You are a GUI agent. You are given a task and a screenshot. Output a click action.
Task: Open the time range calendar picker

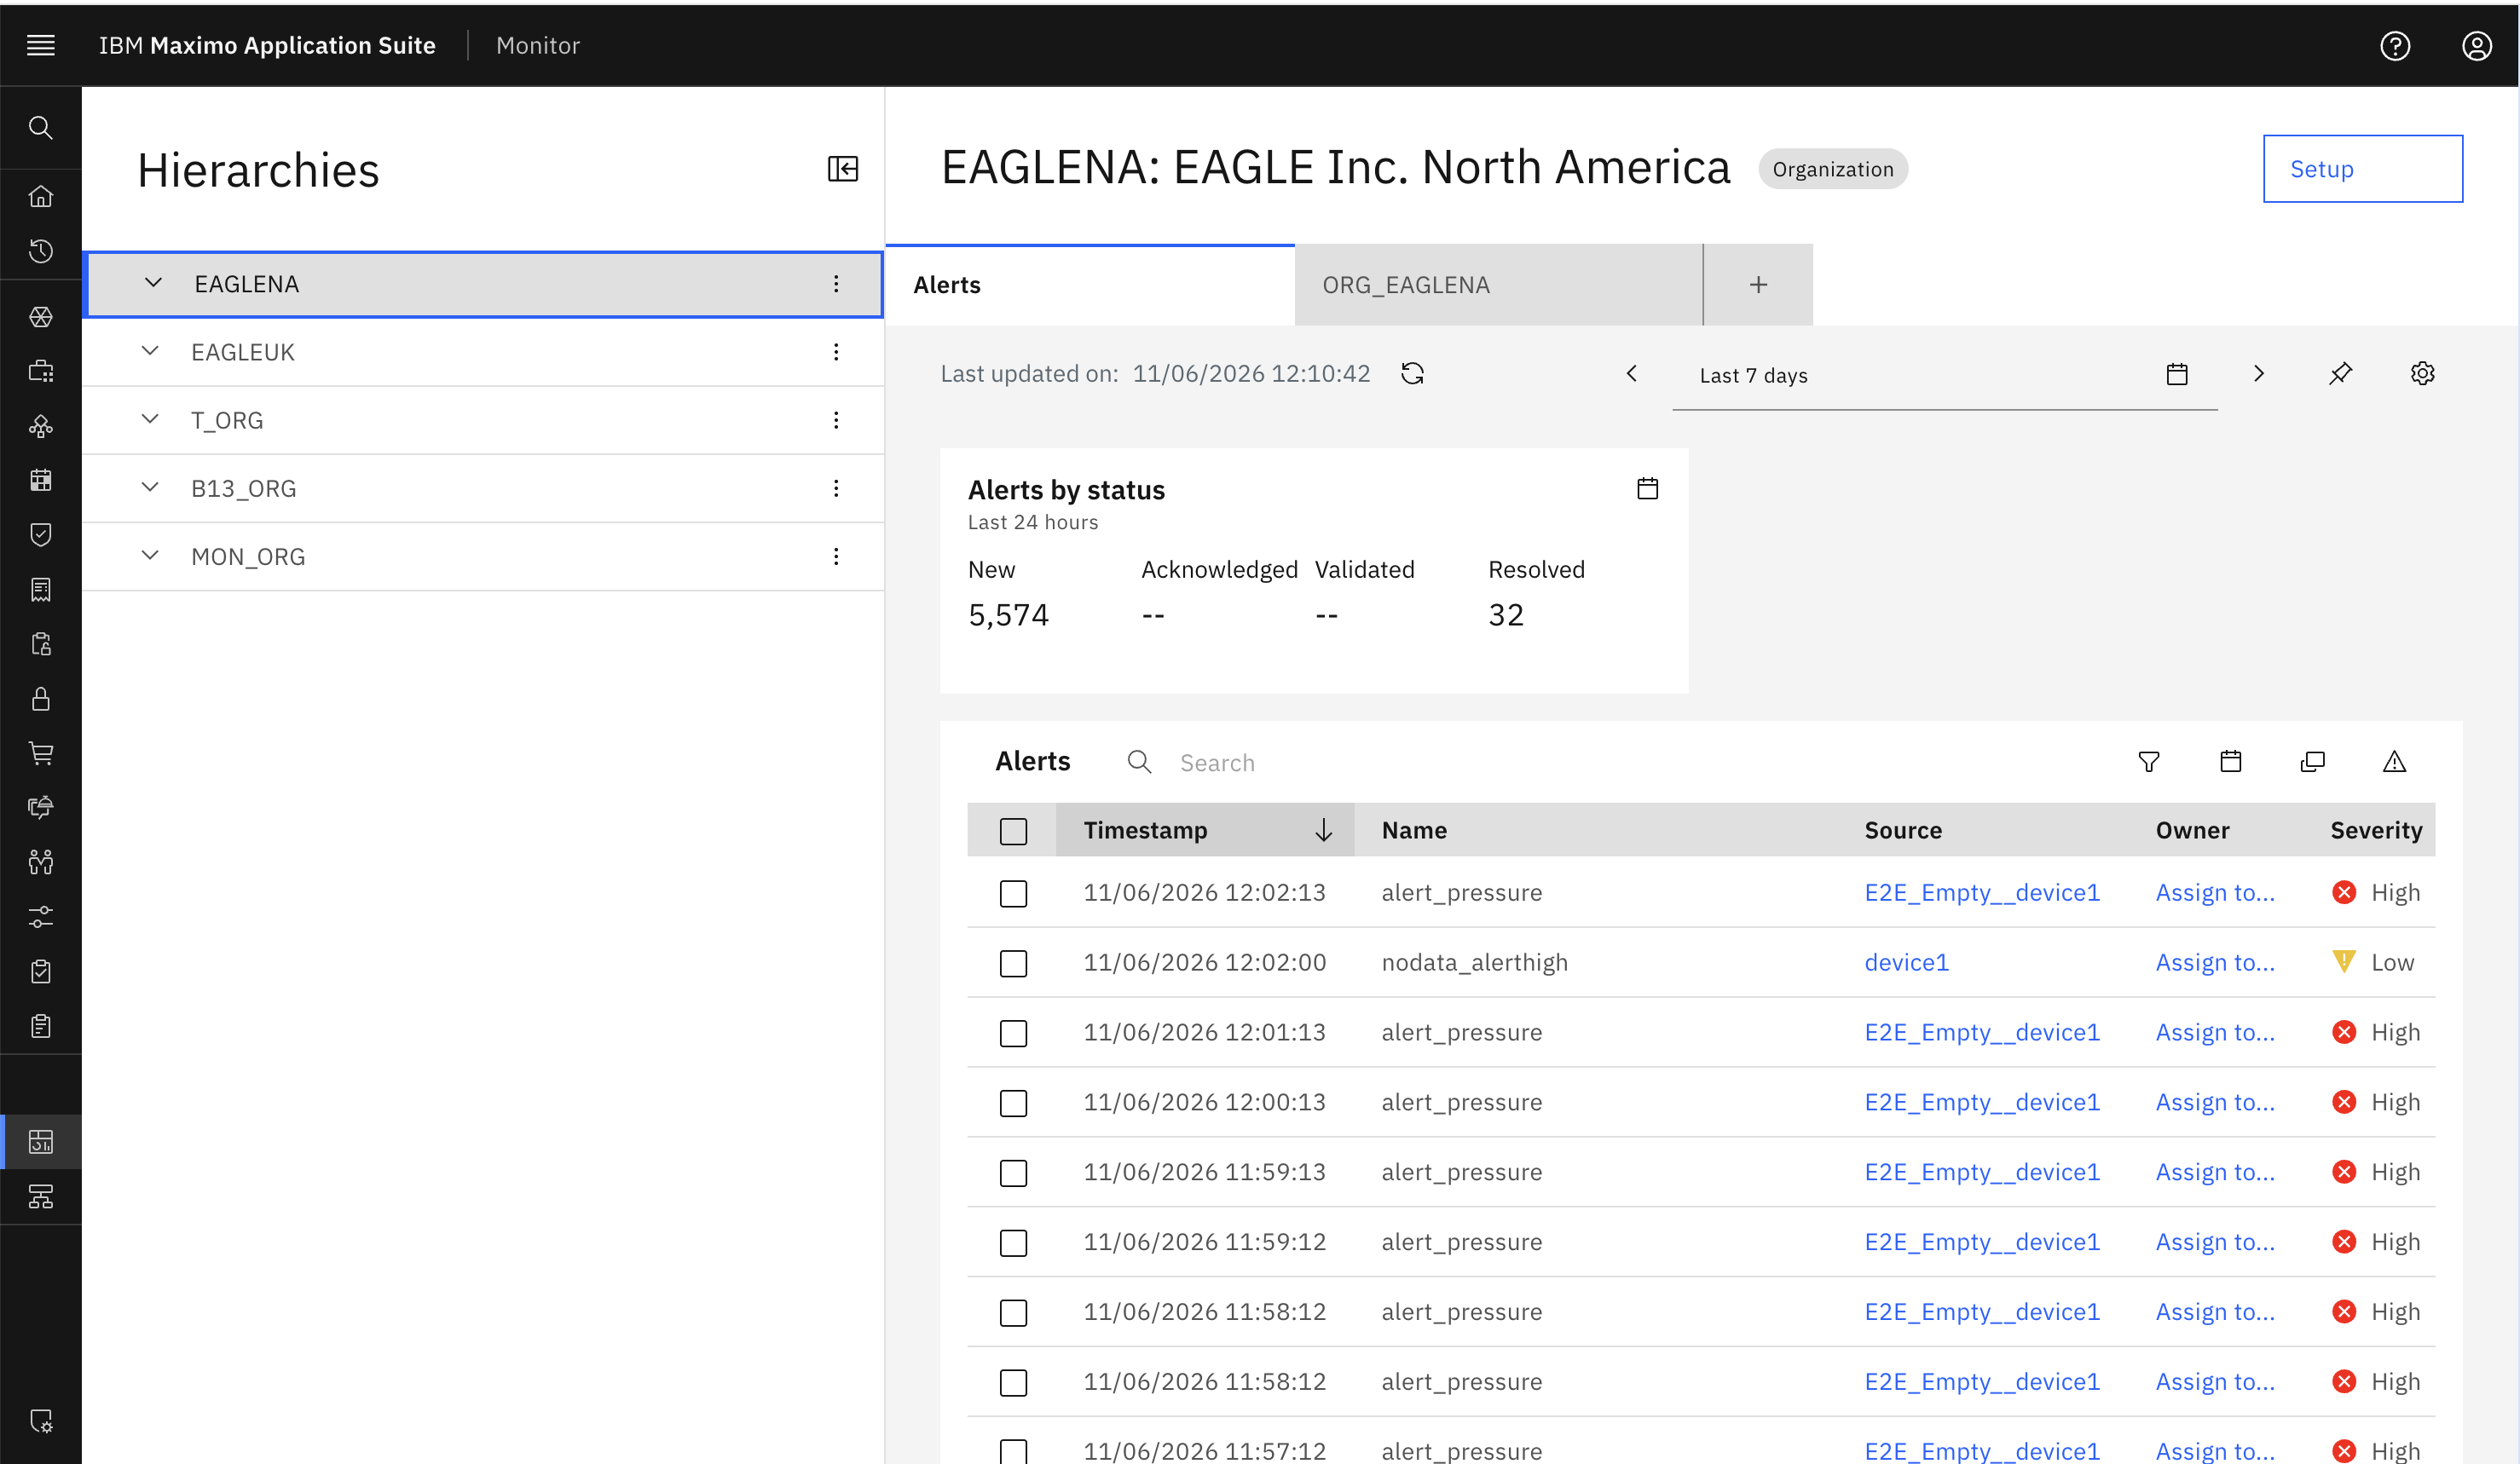(2177, 375)
